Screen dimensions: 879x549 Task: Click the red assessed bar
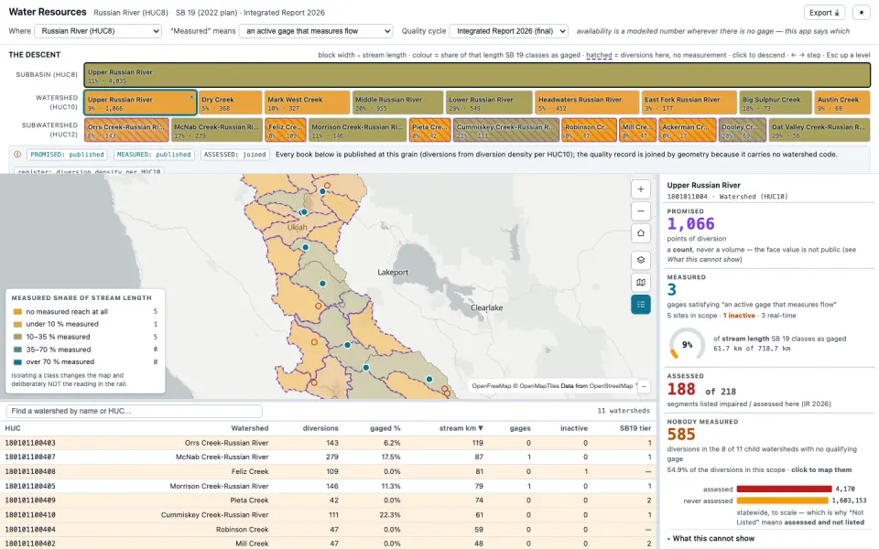pos(783,489)
